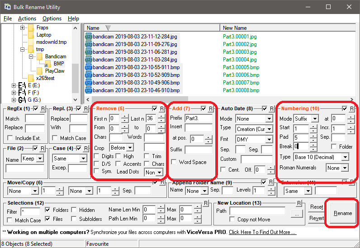Click the Rename button
This screenshot has height=248, width=360.
tap(342, 214)
